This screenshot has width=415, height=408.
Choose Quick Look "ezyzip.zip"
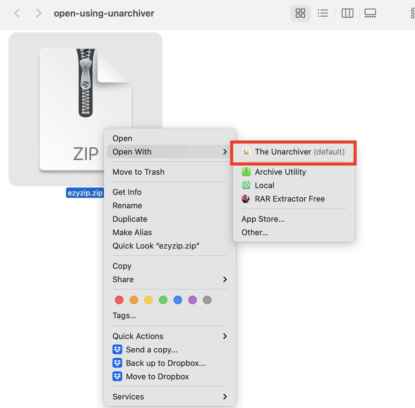[156, 246]
